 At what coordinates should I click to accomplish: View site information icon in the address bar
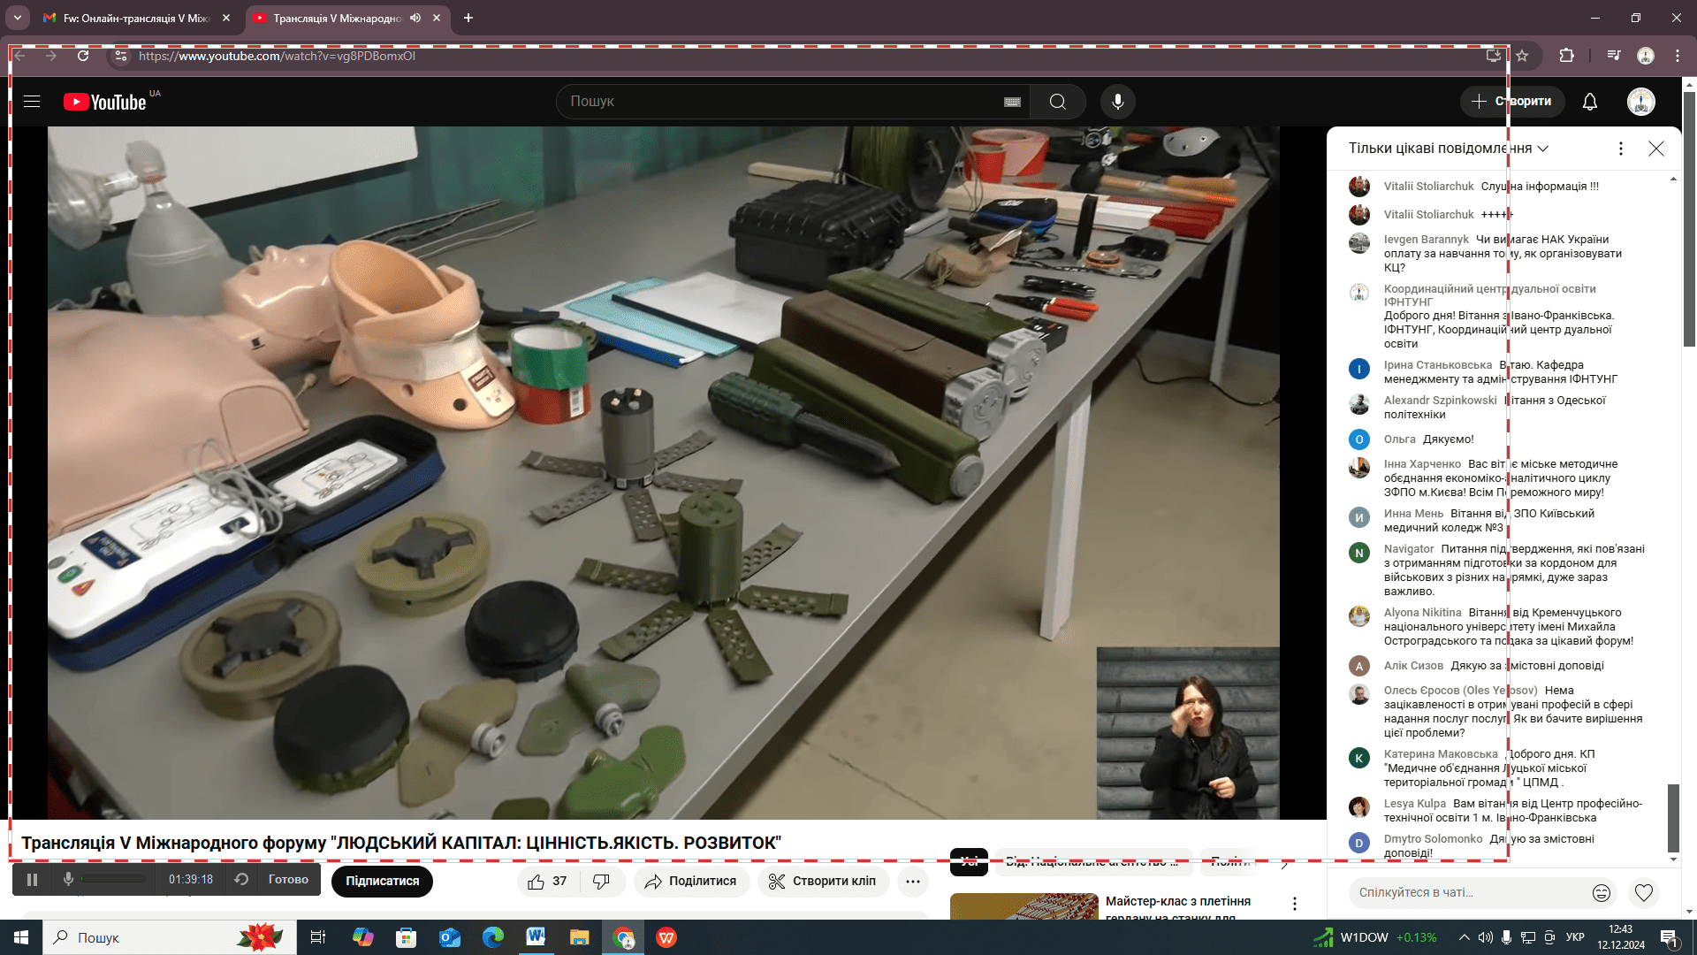tap(121, 56)
